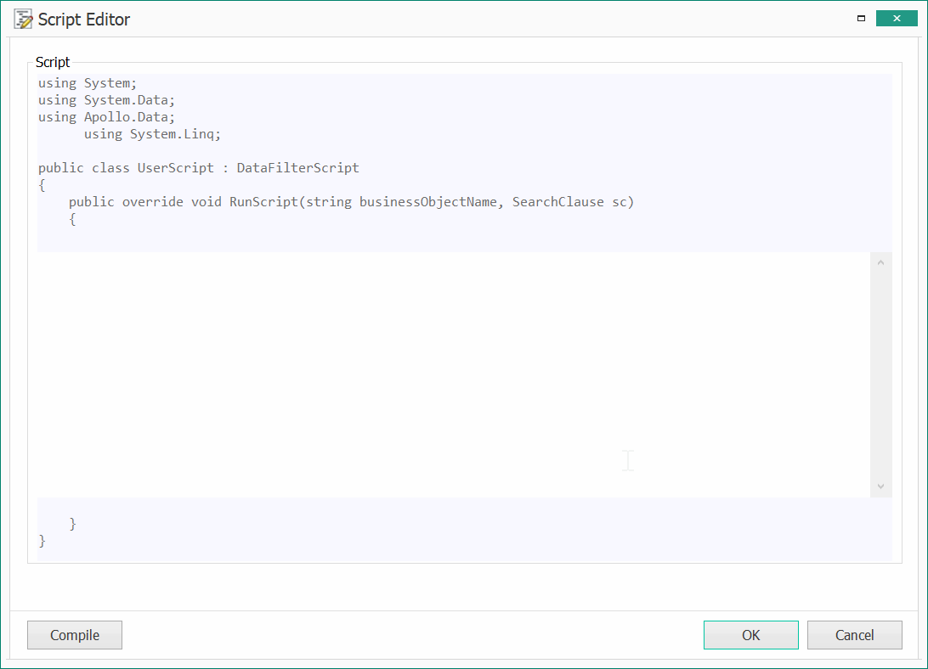Click the "Script" group box label
This screenshot has width=928, height=669.
click(53, 62)
